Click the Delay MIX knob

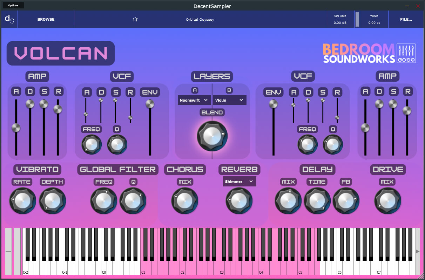tap(288, 201)
